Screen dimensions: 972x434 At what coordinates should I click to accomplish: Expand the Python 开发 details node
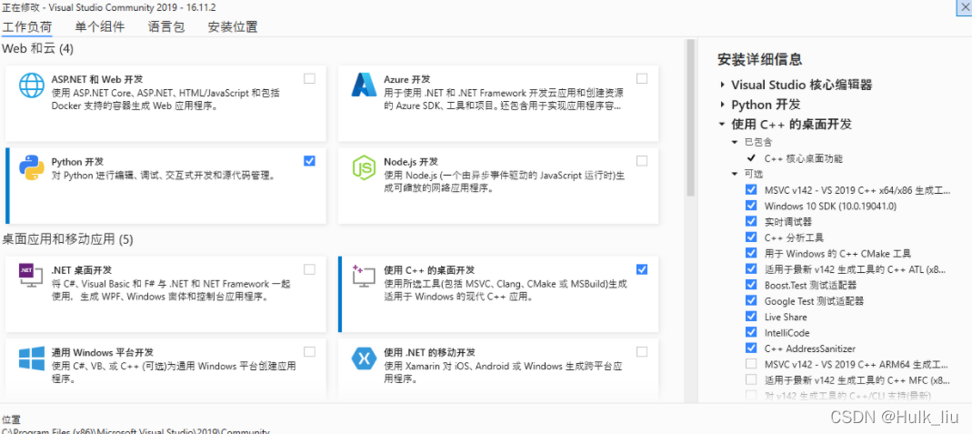(722, 104)
